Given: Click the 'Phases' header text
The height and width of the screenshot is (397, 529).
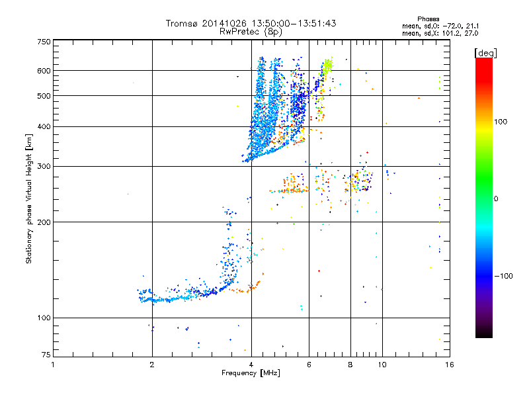Looking at the screenshot, I should (x=428, y=19).
